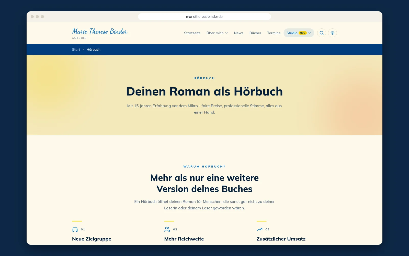Screen dimensions: 409x256
Task: Click the 01 step number
Action: (x=83, y=229)
